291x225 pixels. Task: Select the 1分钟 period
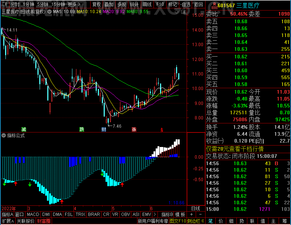(x=28, y=4)
